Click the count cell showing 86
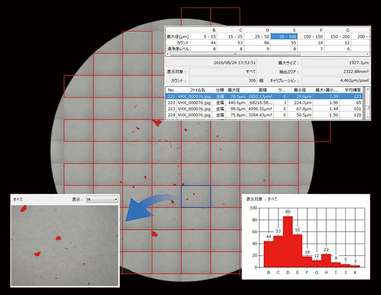The height and width of the screenshot is (295, 381). (x=257, y=43)
